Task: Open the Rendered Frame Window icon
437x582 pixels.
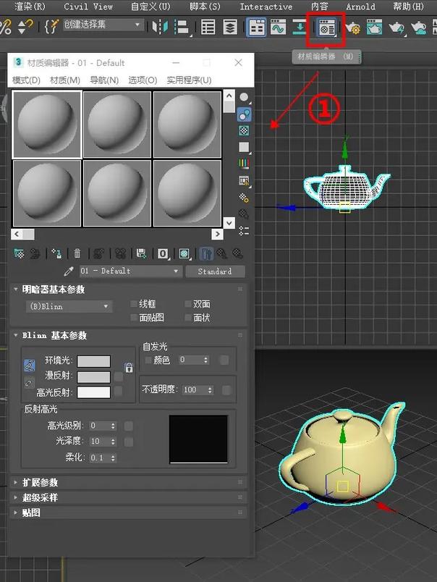Action: 374,28
